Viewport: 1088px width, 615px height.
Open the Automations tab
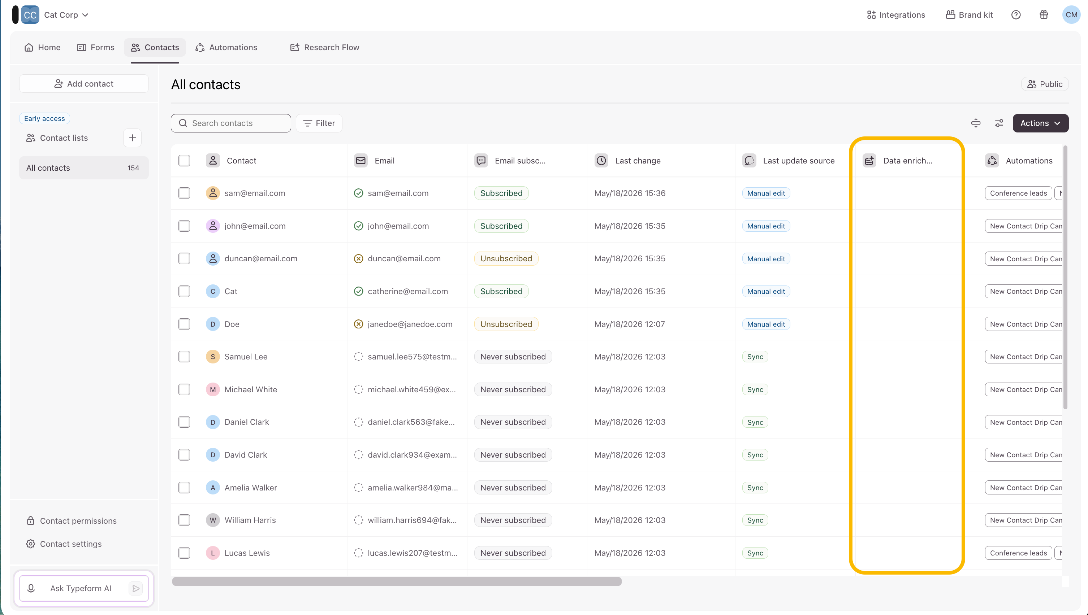point(226,47)
